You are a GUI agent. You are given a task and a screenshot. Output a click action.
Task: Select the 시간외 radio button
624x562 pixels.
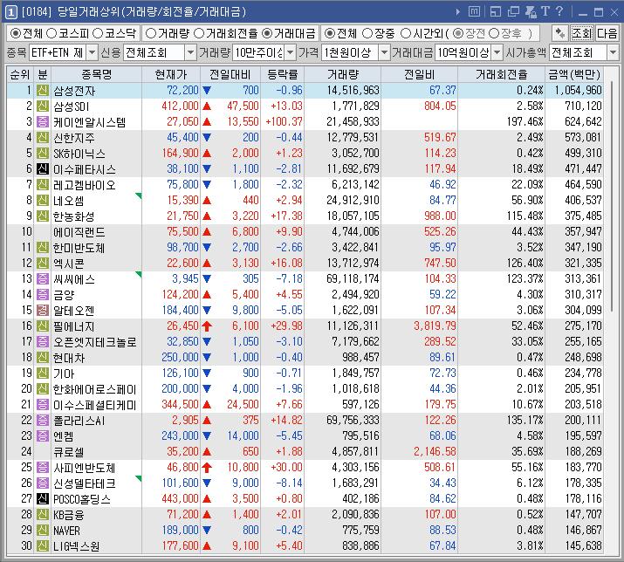click(406, 33)
